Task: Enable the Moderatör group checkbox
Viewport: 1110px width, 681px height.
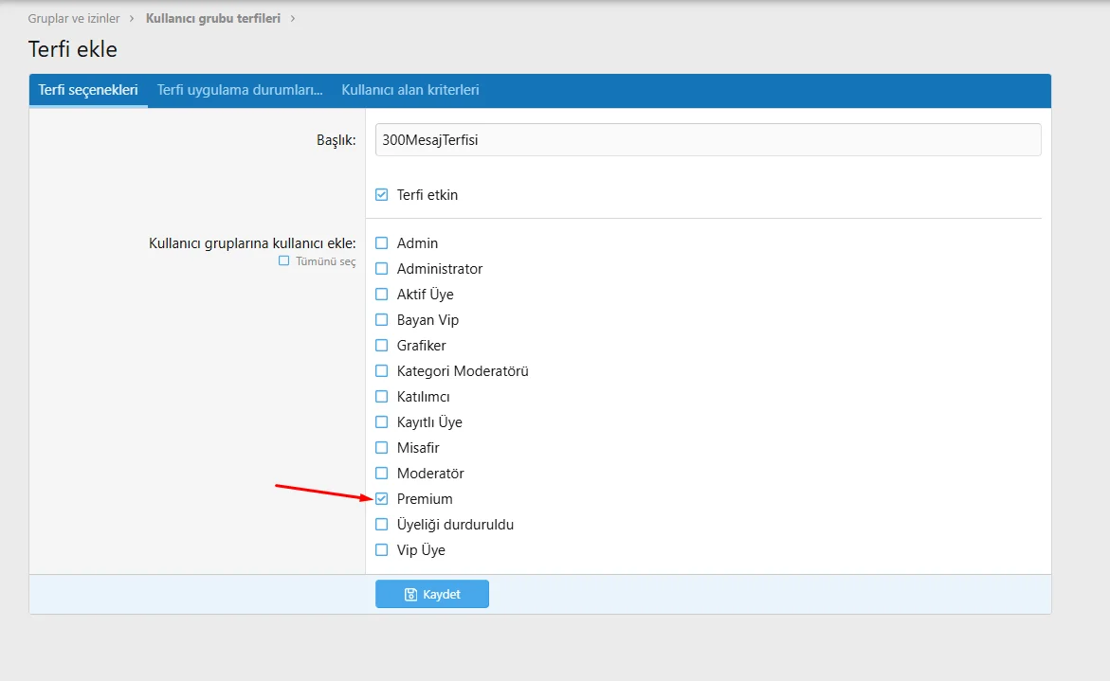Action: pos(382,474)
